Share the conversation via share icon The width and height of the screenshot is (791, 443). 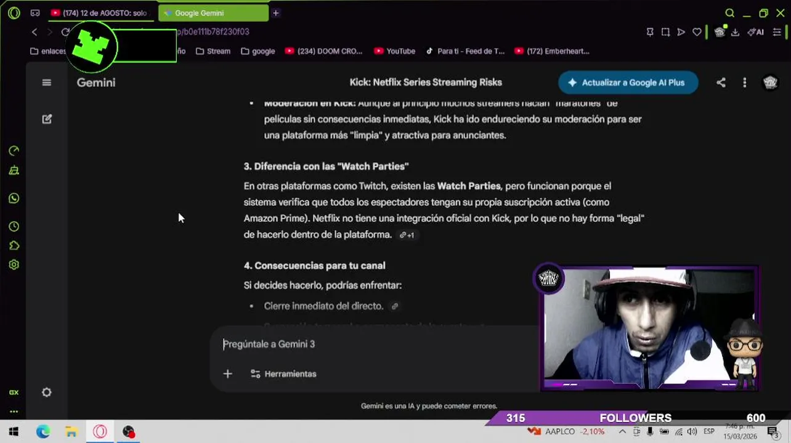[x=721, y=82]
